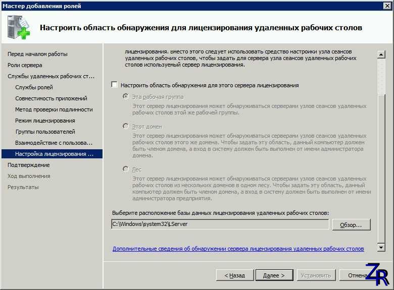394x290 pixels.
Task: Go to 'Перед началом работы' step
Action: [x=37, y=54]
